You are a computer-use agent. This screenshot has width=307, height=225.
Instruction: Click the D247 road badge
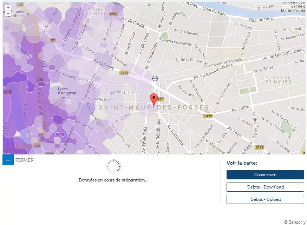113,14
